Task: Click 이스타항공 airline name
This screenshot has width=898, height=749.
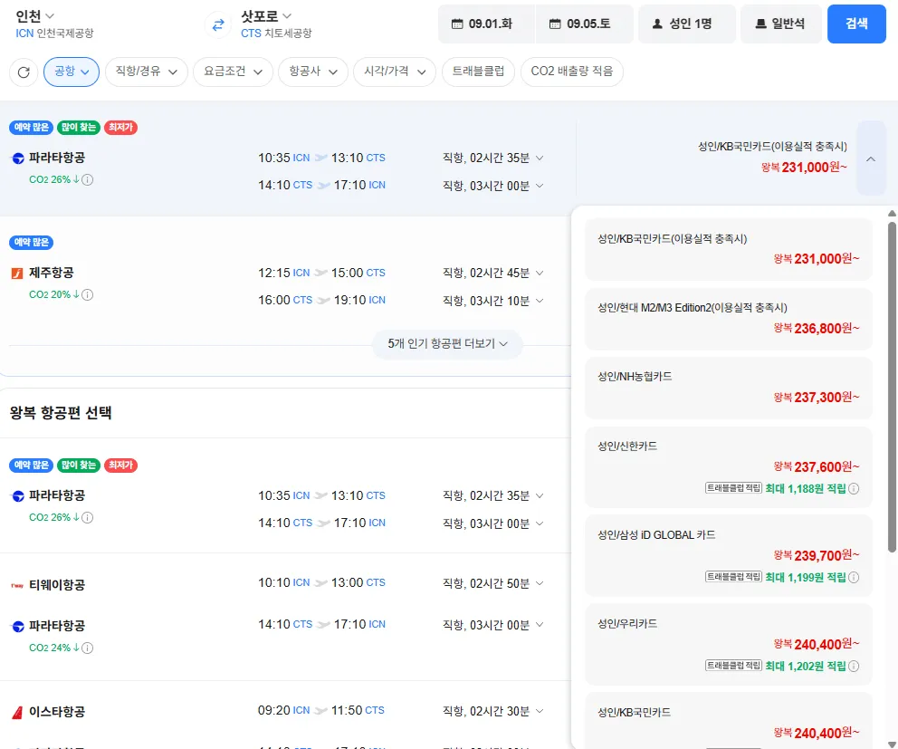Action: pyautogui.click(x=57, y=713)
